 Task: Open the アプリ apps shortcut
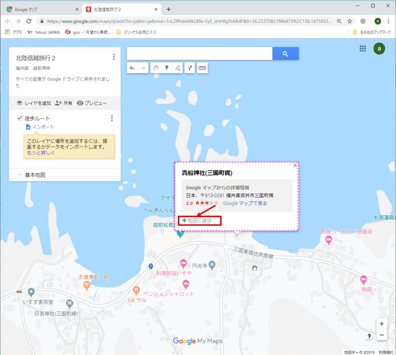point(13,32)
